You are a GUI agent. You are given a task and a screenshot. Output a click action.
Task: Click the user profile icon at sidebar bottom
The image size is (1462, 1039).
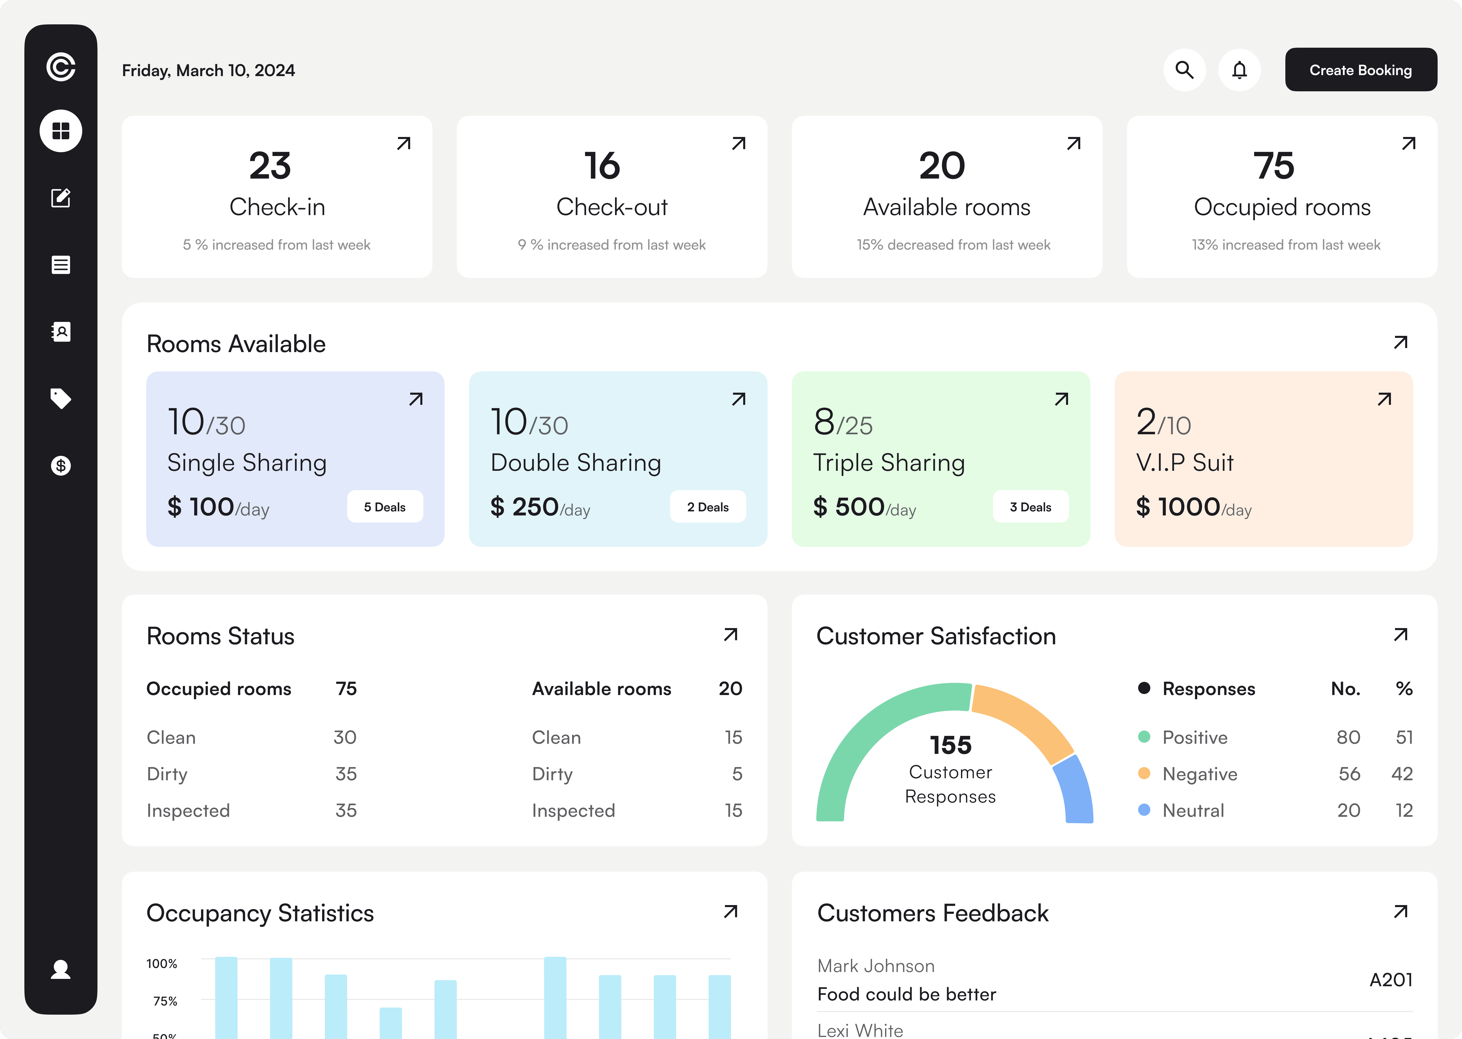tap(61, 969)
